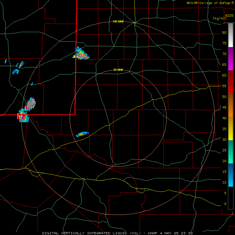This screenshot has height=235, width=235.
Task: Click the 70 value on the color scale
Action: 224,54
